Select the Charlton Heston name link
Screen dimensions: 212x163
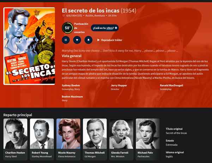point(15,152)
